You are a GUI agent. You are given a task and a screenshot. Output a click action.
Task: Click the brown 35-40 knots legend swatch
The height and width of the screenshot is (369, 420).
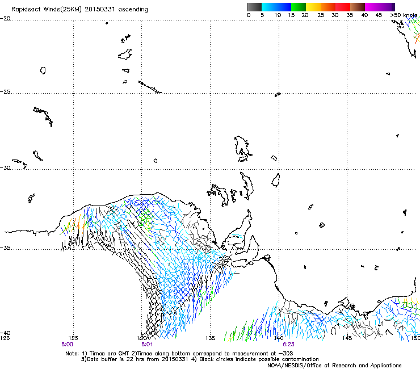358,7
